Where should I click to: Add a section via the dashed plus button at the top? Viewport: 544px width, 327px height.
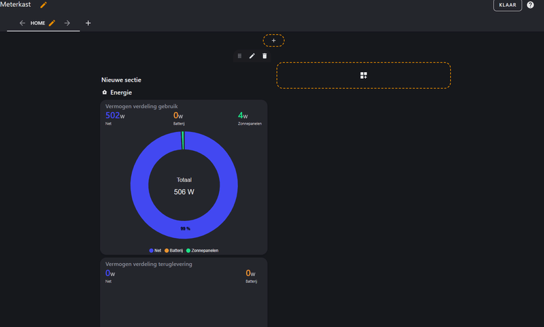point(273,41)
